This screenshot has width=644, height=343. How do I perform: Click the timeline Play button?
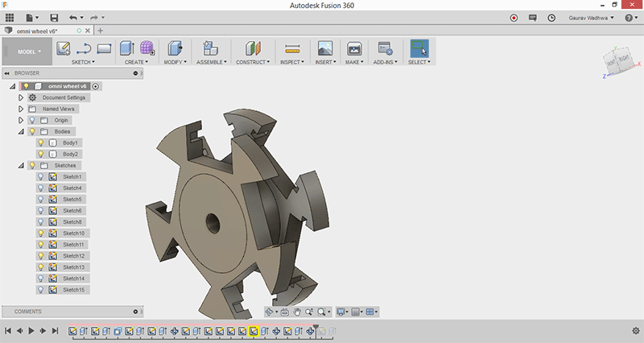point(31,331)
